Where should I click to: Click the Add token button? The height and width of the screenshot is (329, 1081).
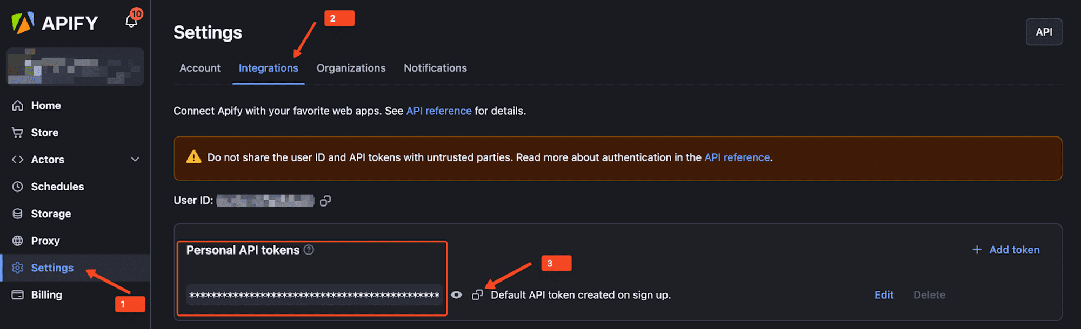pyautogui.click(x=1006, y=250)
